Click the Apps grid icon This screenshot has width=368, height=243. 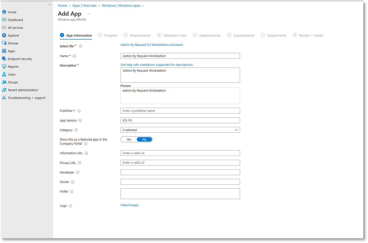click(x=4, y=51)
